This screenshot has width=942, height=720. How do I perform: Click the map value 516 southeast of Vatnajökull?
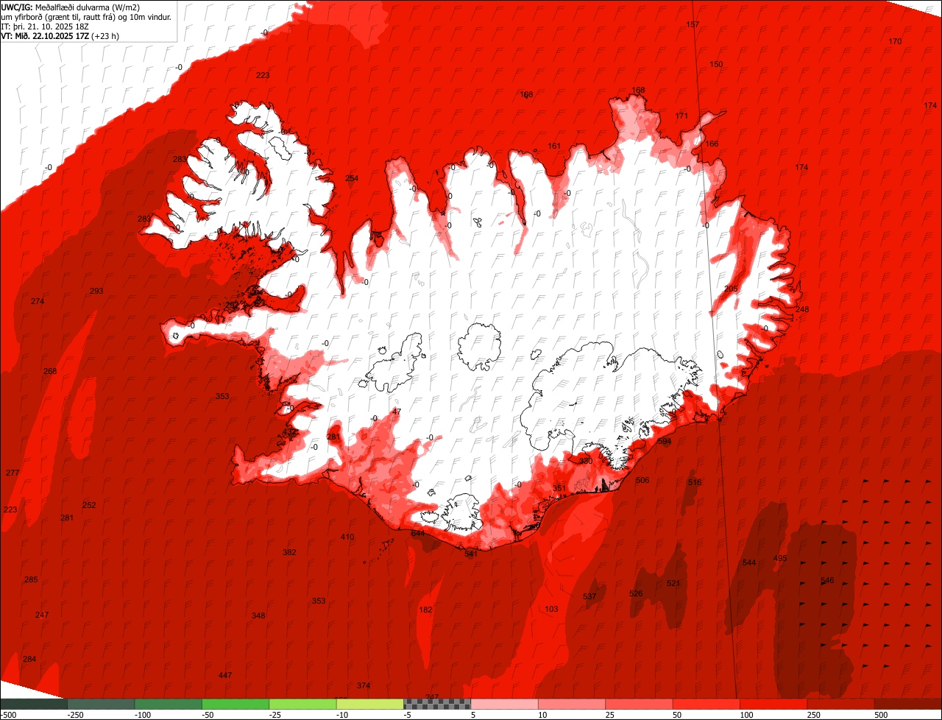coord(695,482)
